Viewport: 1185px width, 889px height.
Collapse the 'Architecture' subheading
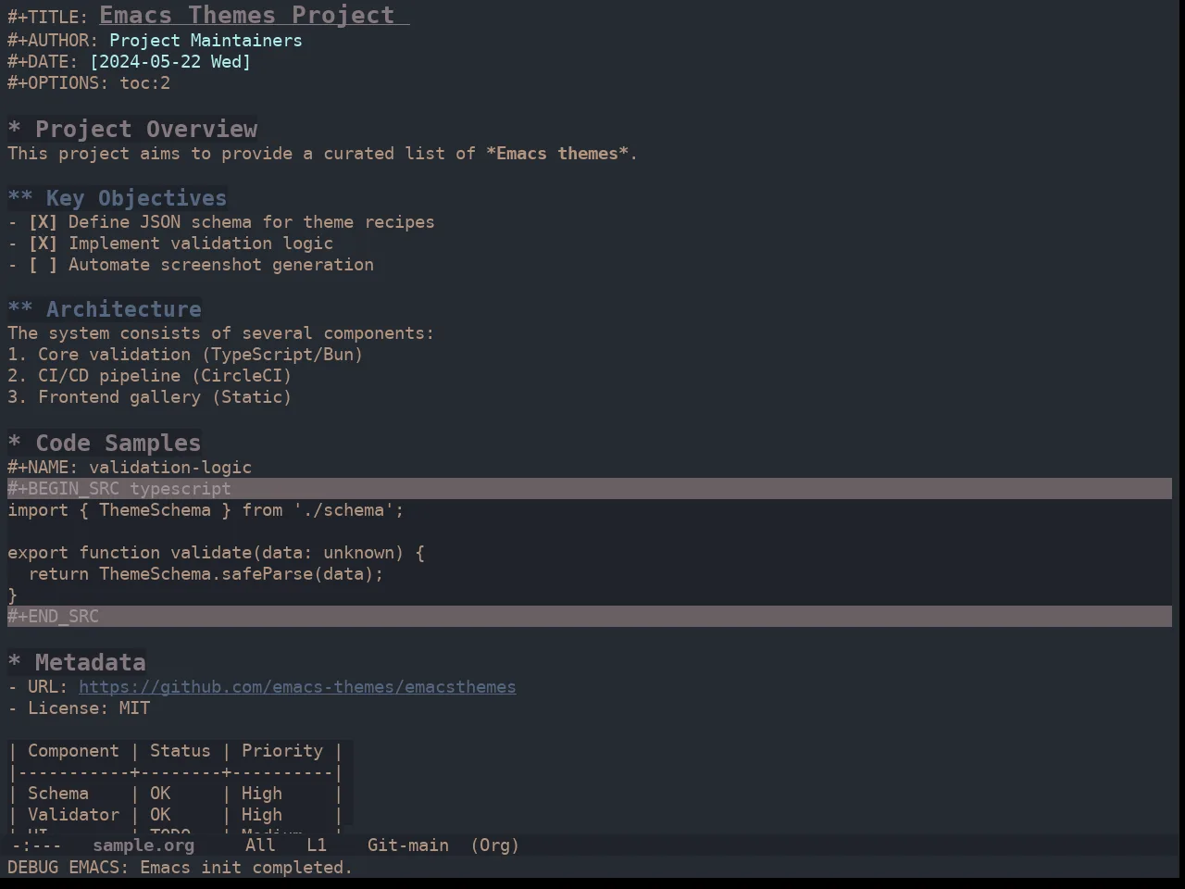20,309
